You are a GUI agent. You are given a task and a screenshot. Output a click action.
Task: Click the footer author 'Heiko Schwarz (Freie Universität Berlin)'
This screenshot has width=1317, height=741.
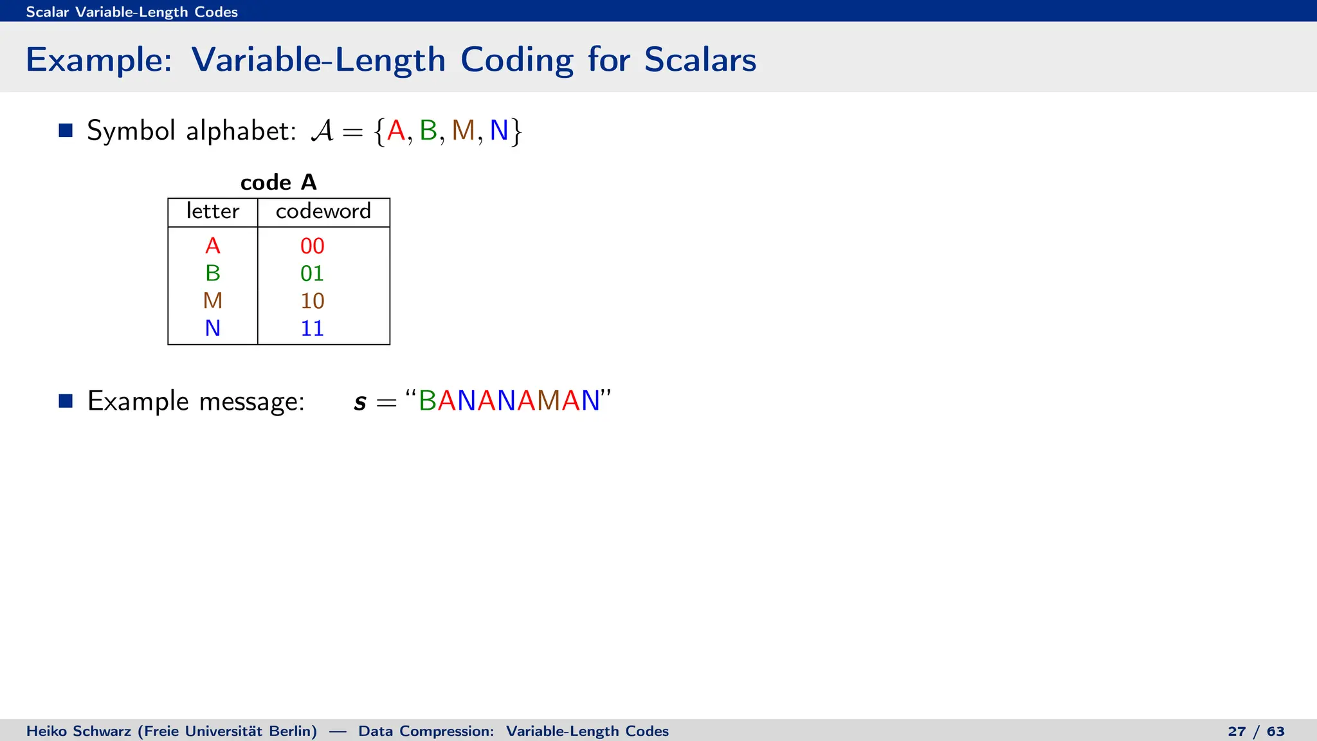[172, 731]
